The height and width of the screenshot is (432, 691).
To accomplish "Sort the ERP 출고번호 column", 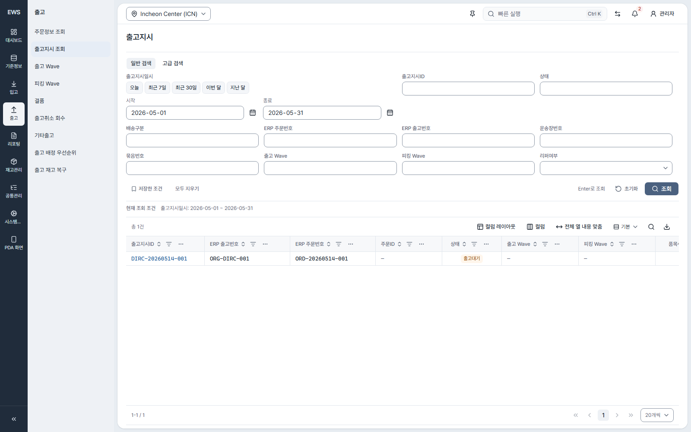I will 243,244.
